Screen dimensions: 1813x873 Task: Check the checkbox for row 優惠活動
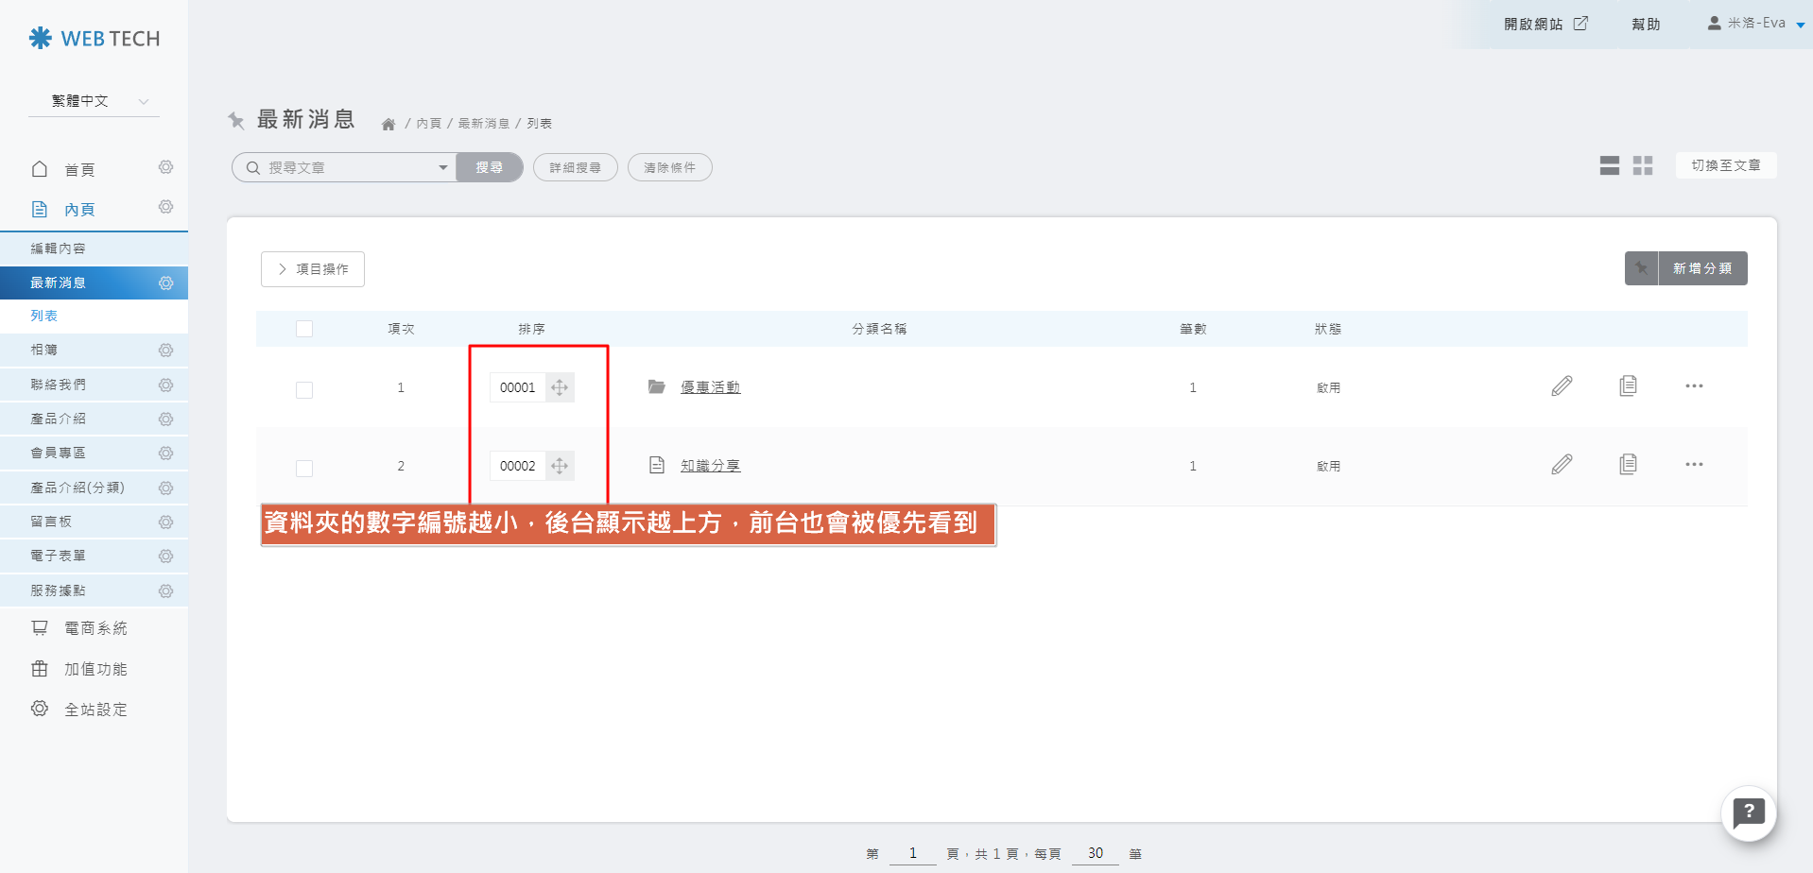point(304,389)
